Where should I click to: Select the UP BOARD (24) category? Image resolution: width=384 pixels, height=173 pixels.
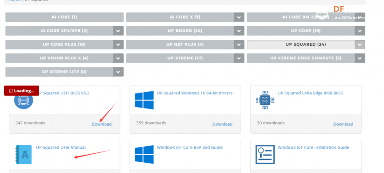(x=180, y=31)
